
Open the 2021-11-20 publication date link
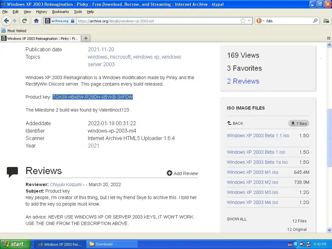[101, 49]
